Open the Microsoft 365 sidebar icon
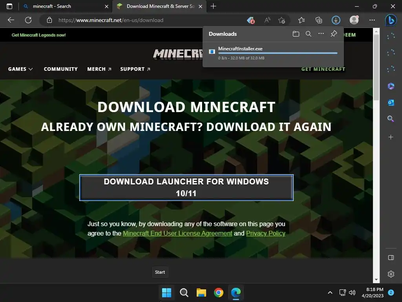Screen dimensions: 402x302 [391, 86]
